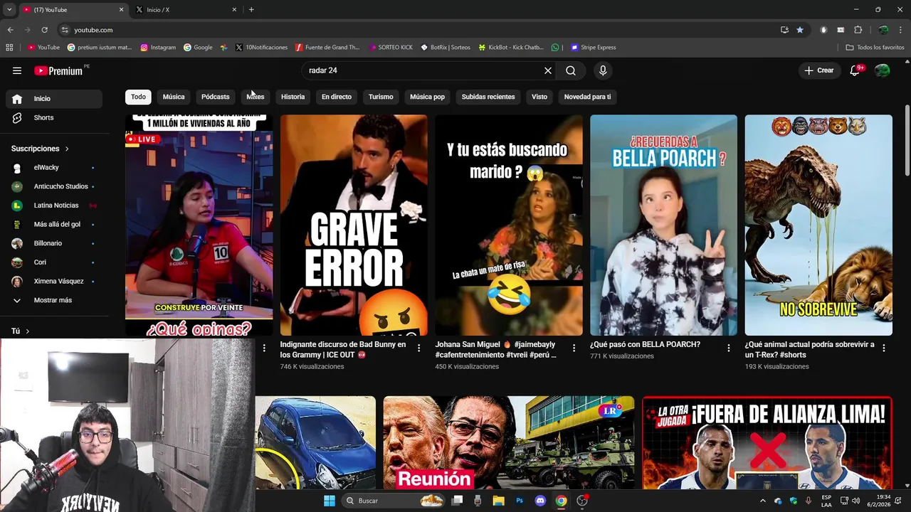Open the elWacky channel
Screen dimensions: 911x512
coord(54,168)
